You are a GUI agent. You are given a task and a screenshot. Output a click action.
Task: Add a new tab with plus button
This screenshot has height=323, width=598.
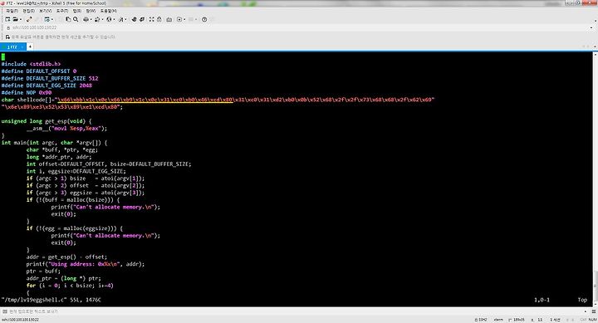click(30, 46)
